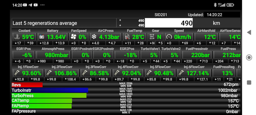Tap the Battery voltage icon
Screen dimensions: 256x115
(42, 37)
